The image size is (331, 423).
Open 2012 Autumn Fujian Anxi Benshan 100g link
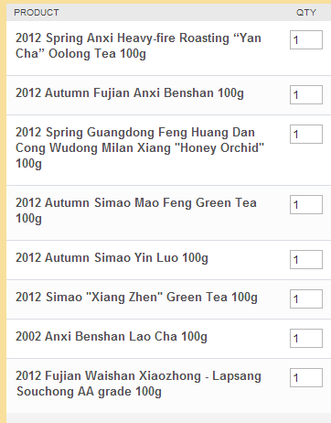[130, 93]
